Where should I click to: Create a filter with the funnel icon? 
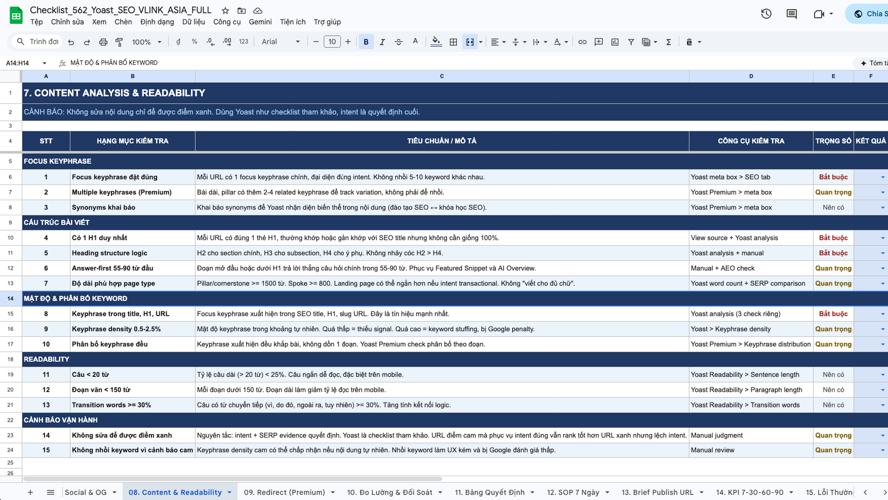[x=631, y=42]
